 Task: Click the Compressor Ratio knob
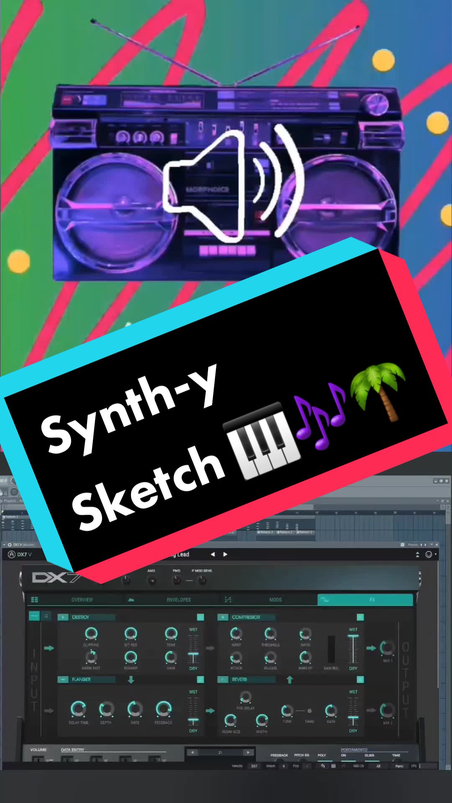(x=305, y=634)
